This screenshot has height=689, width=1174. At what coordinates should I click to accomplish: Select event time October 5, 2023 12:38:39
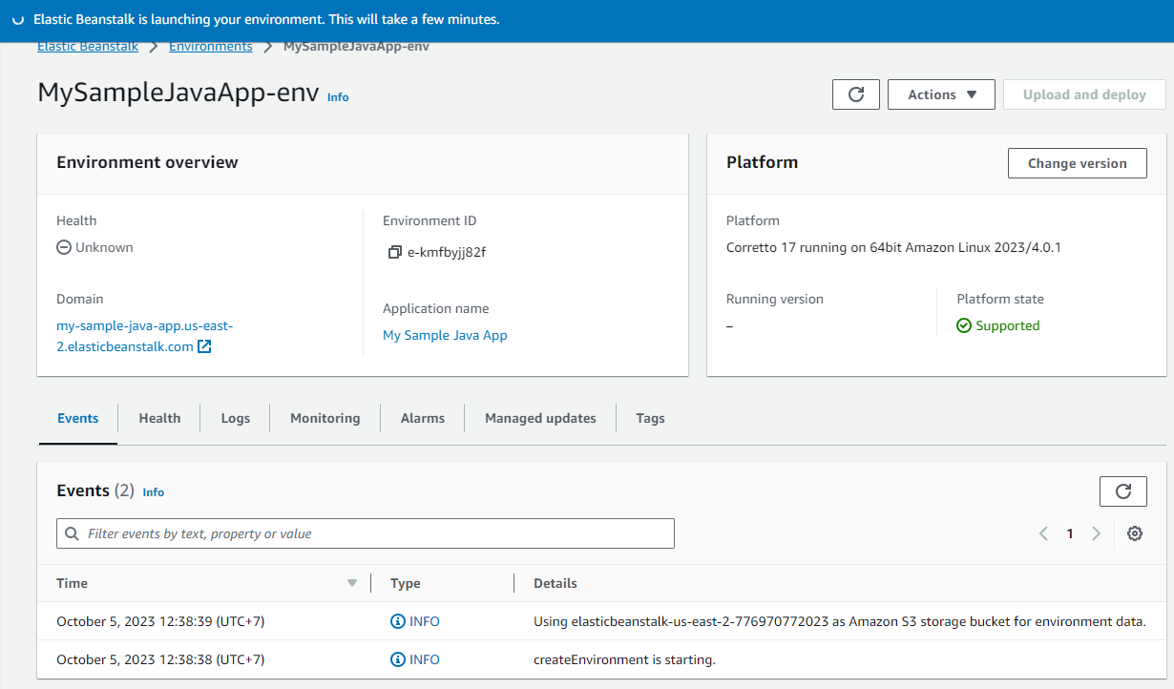pyautogui.click(x=160, y=621)
